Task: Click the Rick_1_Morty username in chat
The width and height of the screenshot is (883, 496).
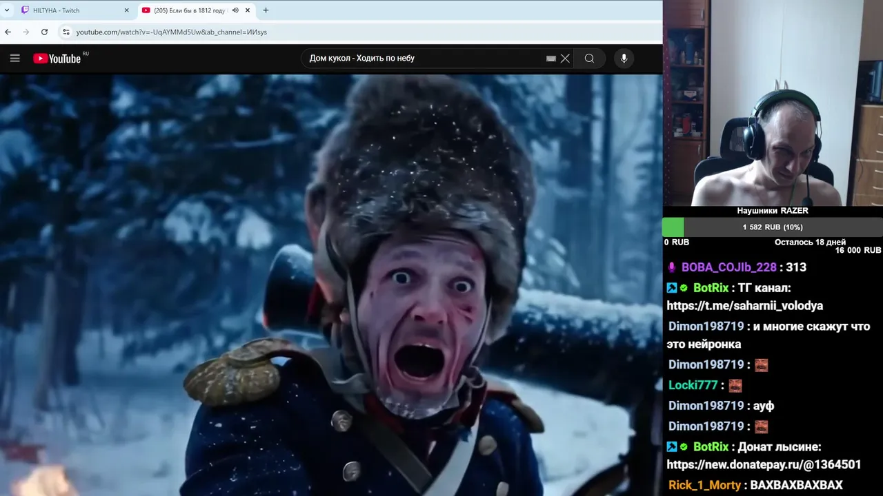Action: pyautogui.click(x=704, y=485)
